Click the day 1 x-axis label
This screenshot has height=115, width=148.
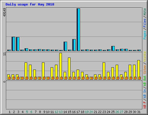pos(10,112)
